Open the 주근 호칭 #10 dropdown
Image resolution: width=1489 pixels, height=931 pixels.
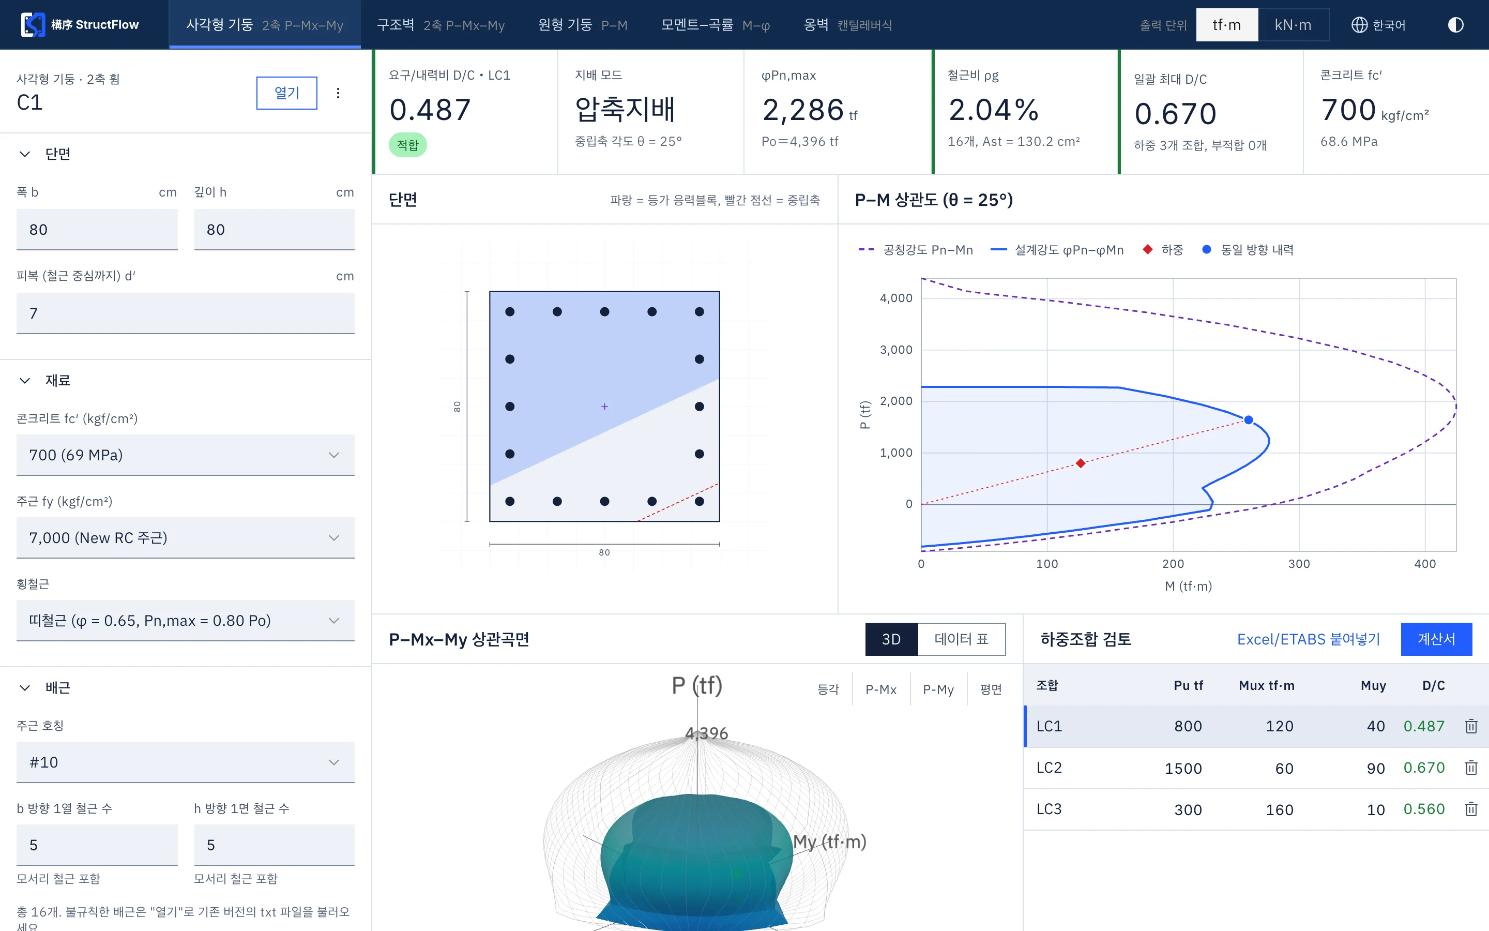pyautogui.click(x=185, y=762)
